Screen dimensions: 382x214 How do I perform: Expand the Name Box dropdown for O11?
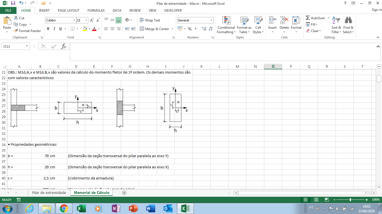[x=27, y=46]
